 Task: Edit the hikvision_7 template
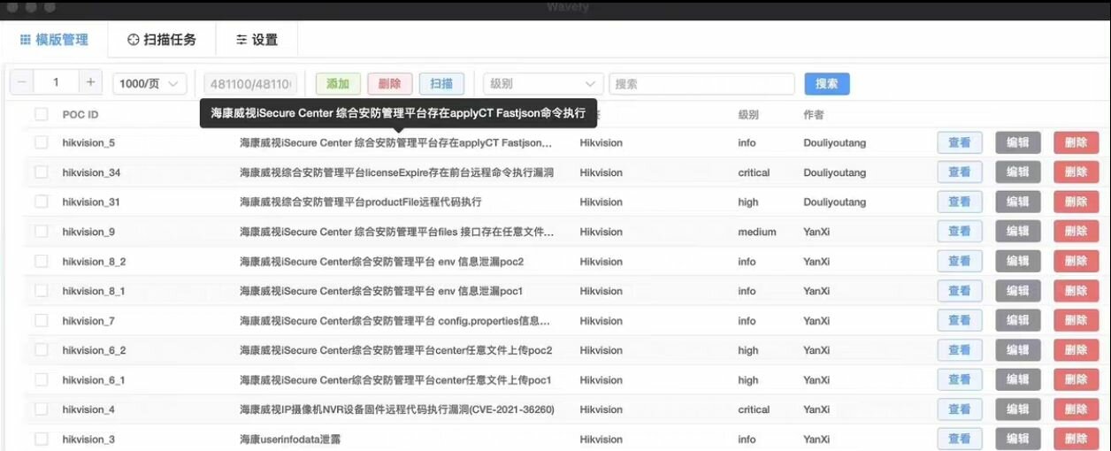[1018, 321]
